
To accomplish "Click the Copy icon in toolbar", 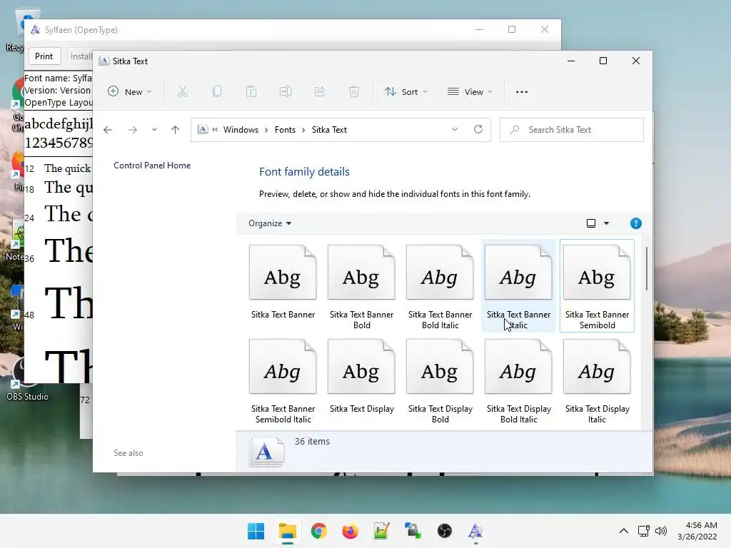I will point(217,92).
